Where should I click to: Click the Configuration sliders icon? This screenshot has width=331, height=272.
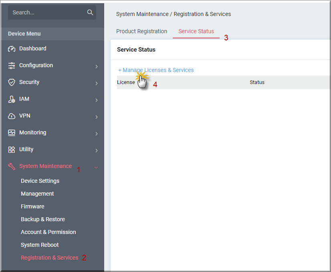[12, 66]
